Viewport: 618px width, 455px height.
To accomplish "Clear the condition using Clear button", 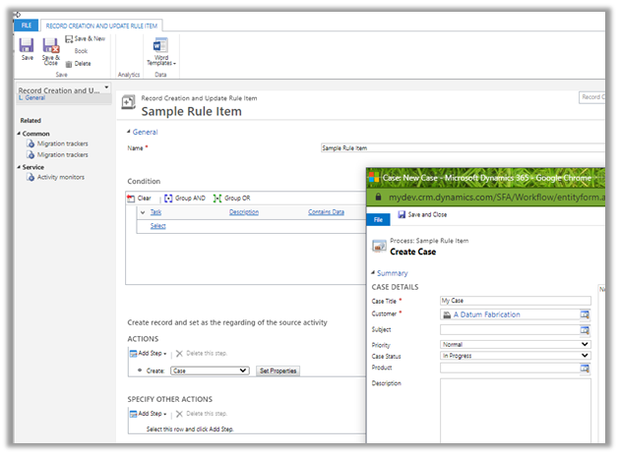I will [139, 198].
